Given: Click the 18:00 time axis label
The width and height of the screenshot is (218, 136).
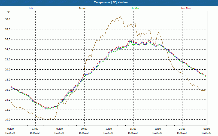Looking at the screenshot, I should [158, 129].
